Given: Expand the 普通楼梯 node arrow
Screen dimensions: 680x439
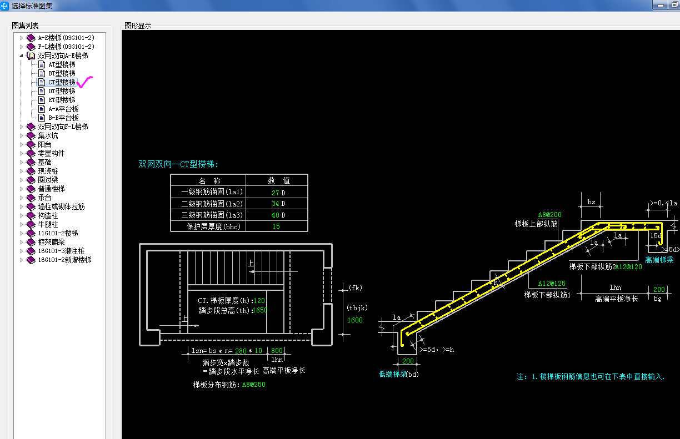Looking at the screenshot, I should tap(22, 189).
